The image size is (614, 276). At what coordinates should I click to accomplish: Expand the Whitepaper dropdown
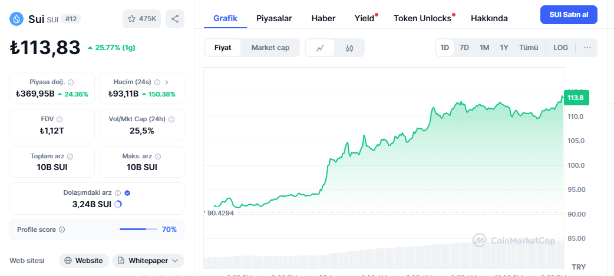click(x=148, y=260)
